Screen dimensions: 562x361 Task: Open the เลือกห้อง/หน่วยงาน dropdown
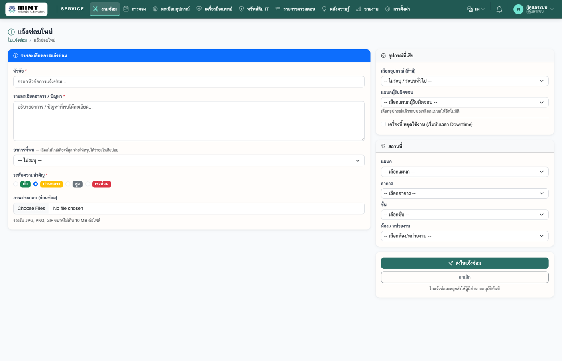pyautogui.click(x=464, y=236)
